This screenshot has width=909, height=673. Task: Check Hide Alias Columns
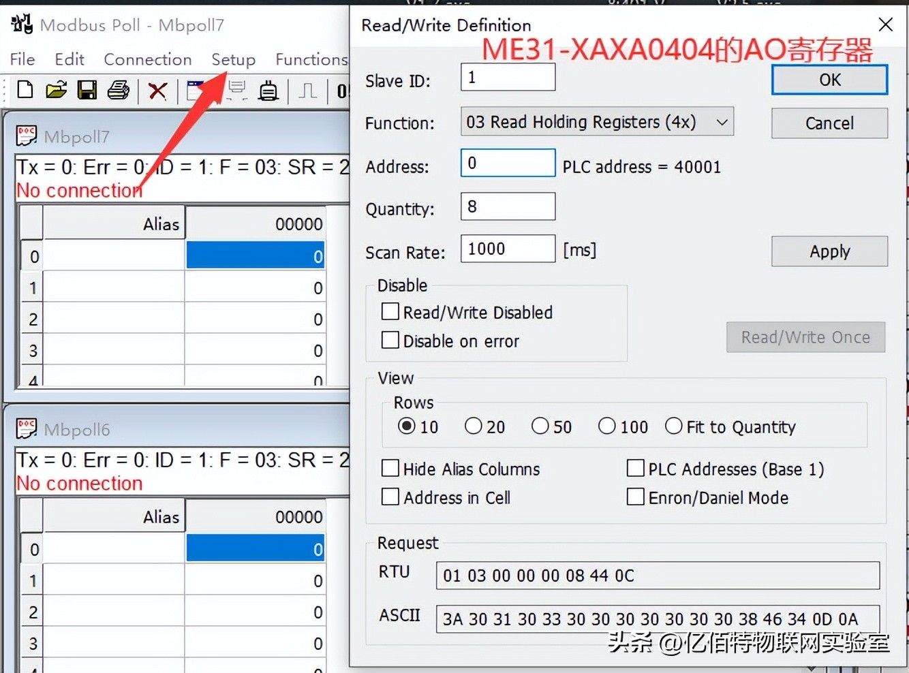(x=390, y=468)
